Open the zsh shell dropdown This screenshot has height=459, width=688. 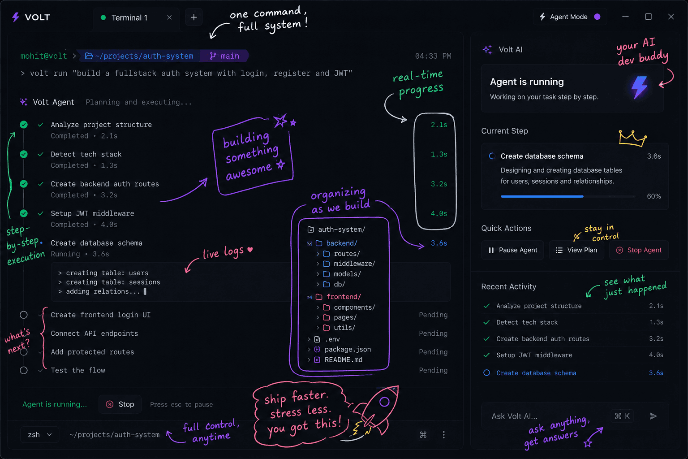pyautogui.click(x=40, y=435)
